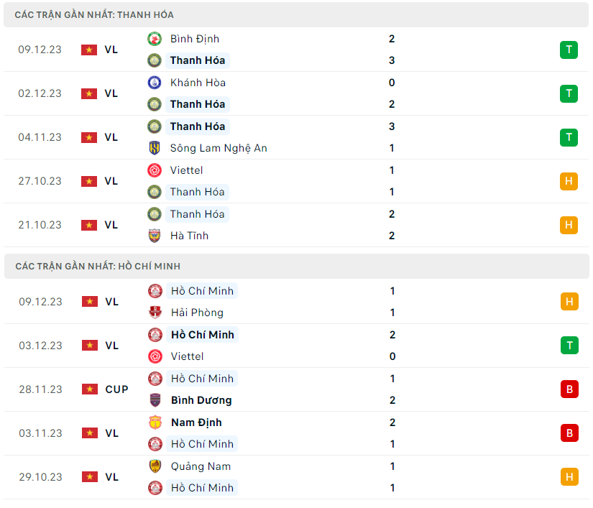Click the Vietnam flag on the 28.11.23 row

pyautogui.click(x=89, y=389)
